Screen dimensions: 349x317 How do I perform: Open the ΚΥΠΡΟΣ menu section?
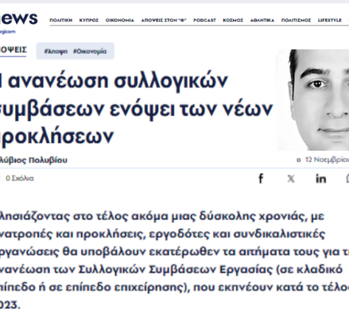(89, 20)
